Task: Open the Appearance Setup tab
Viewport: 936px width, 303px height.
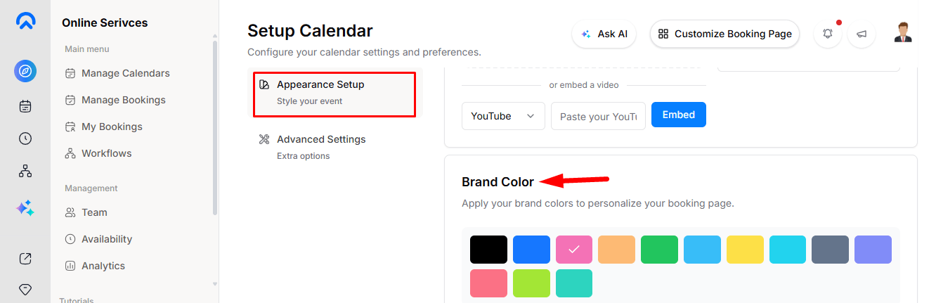Action: (x=334, y=93)
